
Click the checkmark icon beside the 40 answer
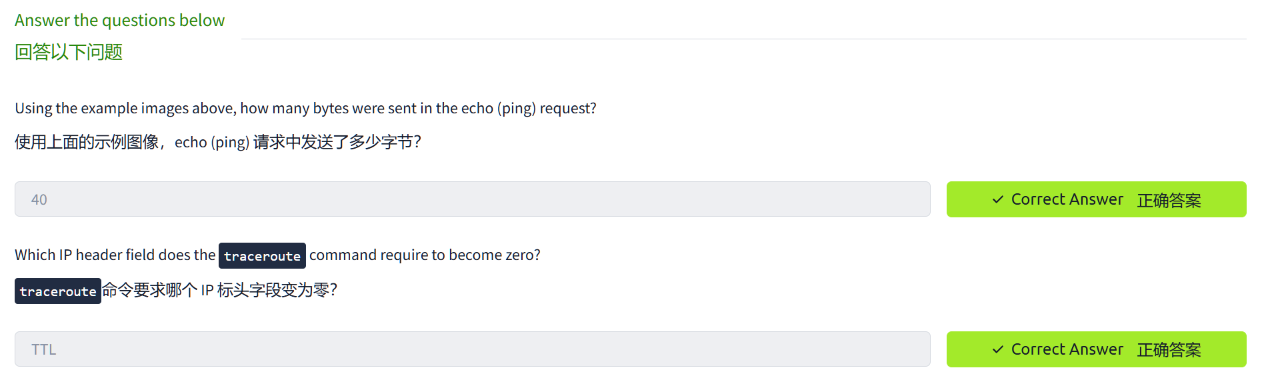[x=997, y=199]
